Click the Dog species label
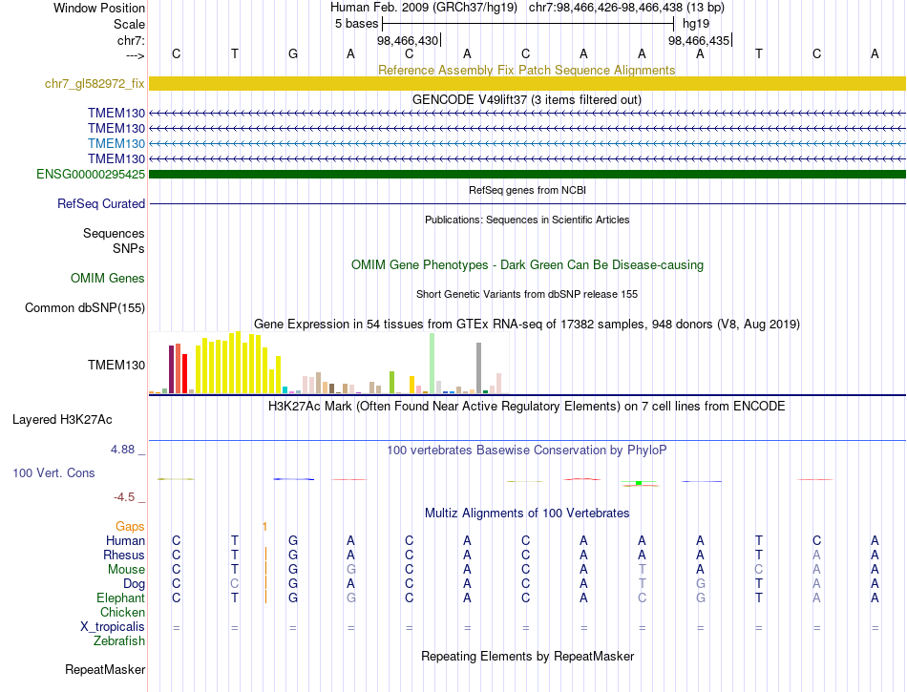This screenshot has height=692, width=907. click(134, 584)
